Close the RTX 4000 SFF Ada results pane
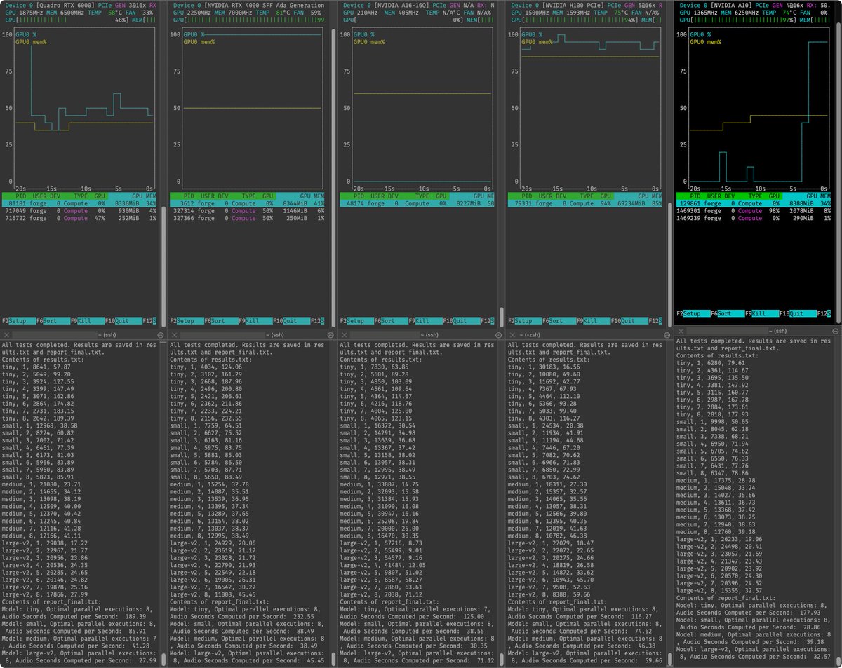842x668 pixels. click(x=174, y=334)
